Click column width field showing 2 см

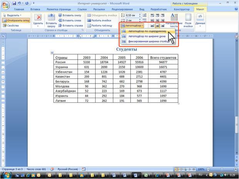pyautogui.click(x=131, y=20)
